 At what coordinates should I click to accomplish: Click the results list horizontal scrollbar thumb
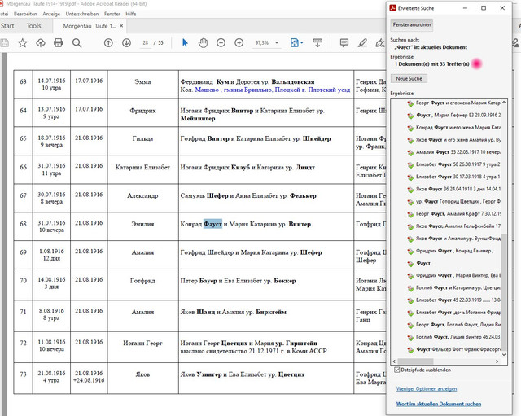coord(415,361)
